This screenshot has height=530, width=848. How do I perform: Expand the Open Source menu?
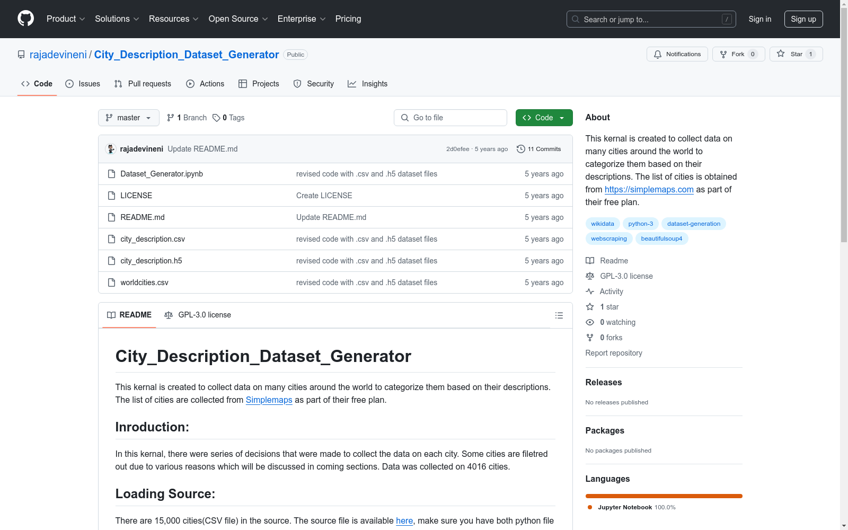click(238, 19)
